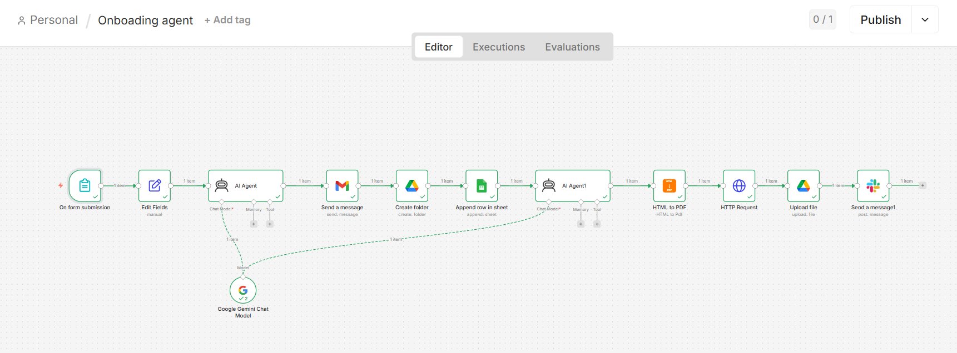The width and height of the screenshot is (957, 353).
Task: Open the On form submission trigger node
Action: 85,185
